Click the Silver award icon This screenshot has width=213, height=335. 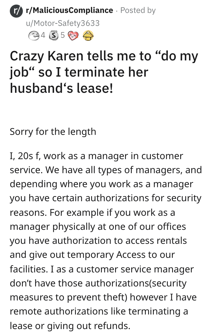[x=54, y=35]
